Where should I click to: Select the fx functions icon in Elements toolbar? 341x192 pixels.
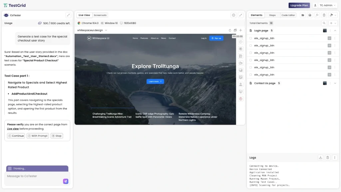click(x=317, y=15)
